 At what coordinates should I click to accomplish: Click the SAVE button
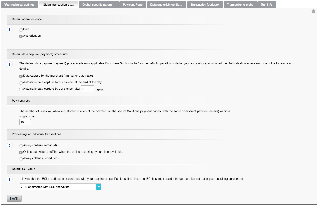click(x=14, y=198)
